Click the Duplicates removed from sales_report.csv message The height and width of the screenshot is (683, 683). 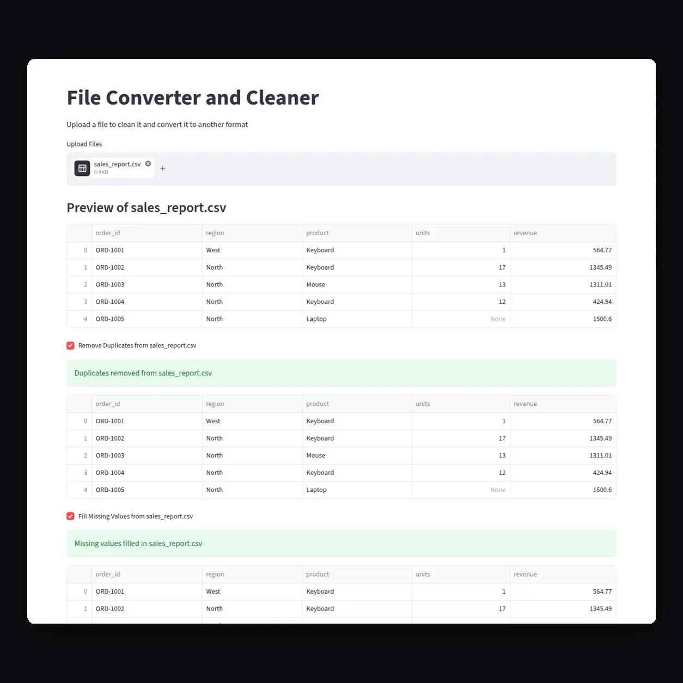coord(342,373)
